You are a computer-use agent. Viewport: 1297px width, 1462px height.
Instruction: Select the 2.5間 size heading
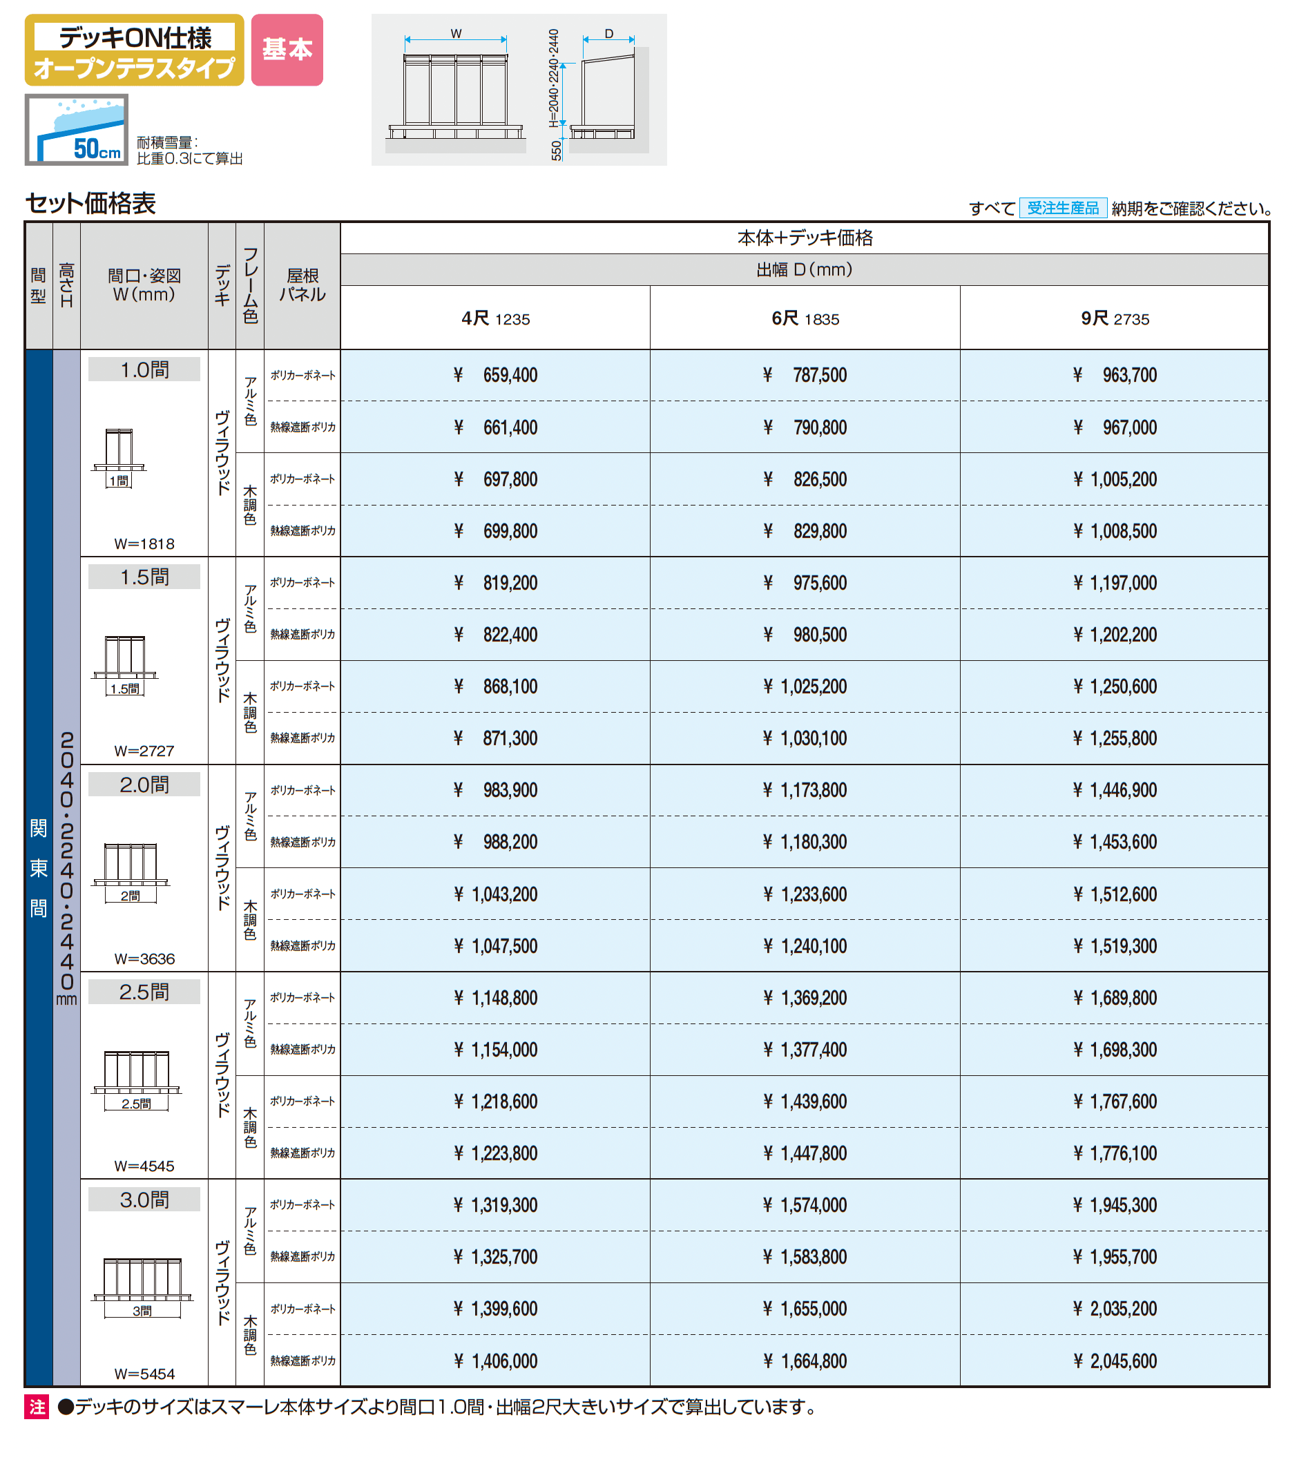tap(144, 992)
